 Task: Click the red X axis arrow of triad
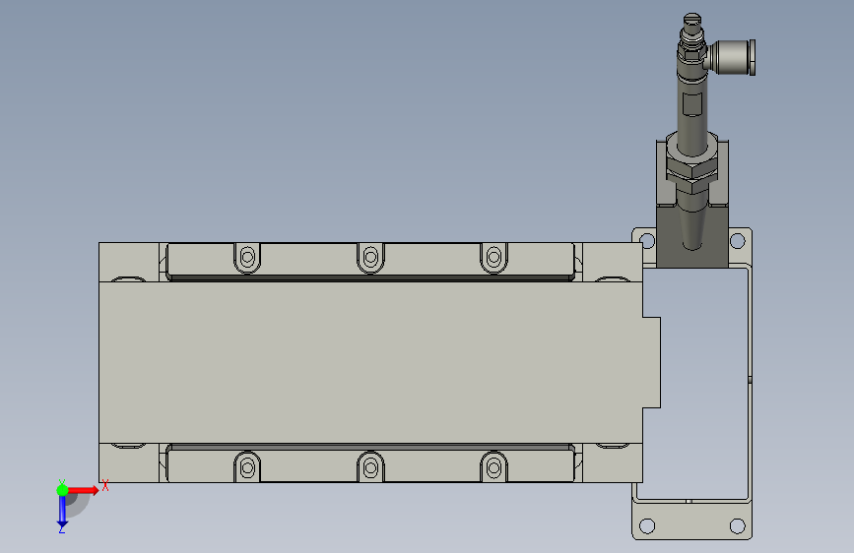[82, 490]
